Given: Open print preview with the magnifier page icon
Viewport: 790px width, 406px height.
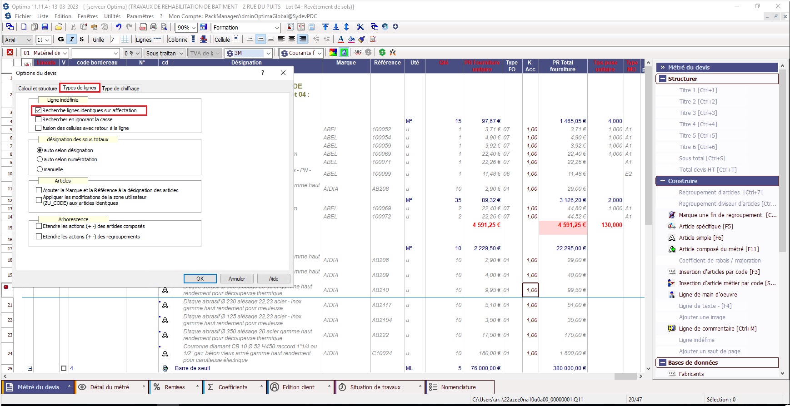Looking at the screenshot, I should [x=164, y=27].
